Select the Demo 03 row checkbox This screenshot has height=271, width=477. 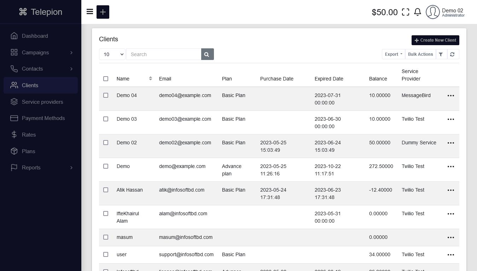106,119
